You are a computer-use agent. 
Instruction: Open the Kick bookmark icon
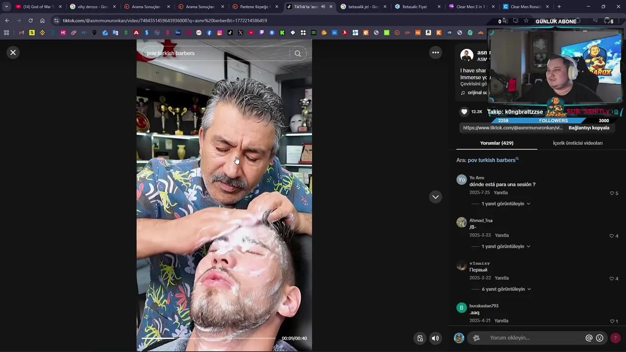[x=282, y=33]
